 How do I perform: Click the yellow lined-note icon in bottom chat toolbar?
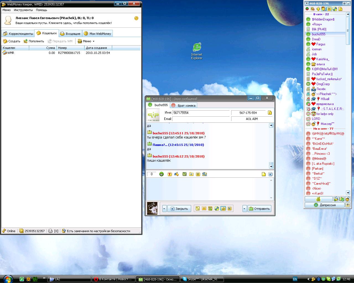[204, 209]
